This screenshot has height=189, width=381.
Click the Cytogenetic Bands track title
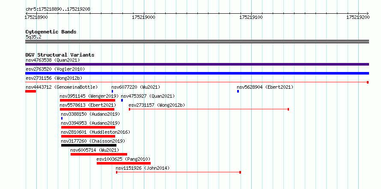51,32
